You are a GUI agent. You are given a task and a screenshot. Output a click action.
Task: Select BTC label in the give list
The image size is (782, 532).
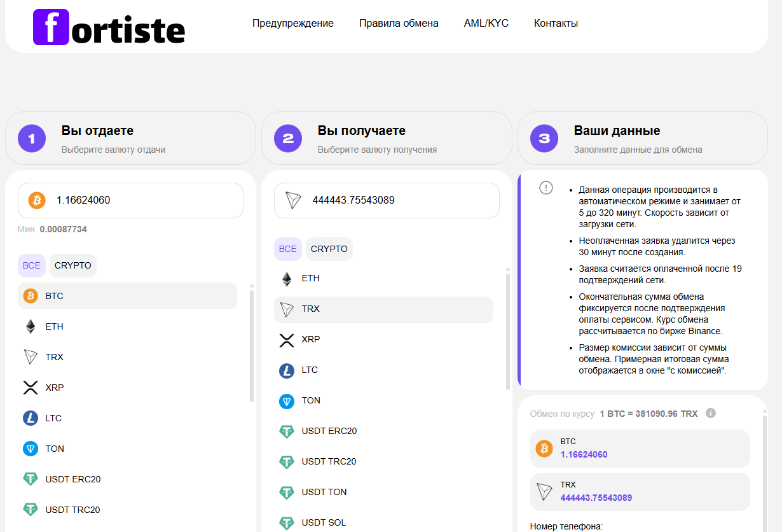pos(55,296)
